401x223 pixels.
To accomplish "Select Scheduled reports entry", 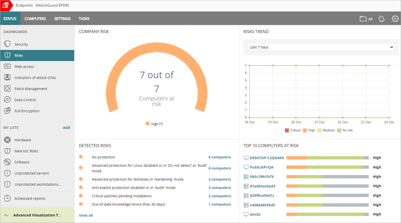I will tap(37, 198).
